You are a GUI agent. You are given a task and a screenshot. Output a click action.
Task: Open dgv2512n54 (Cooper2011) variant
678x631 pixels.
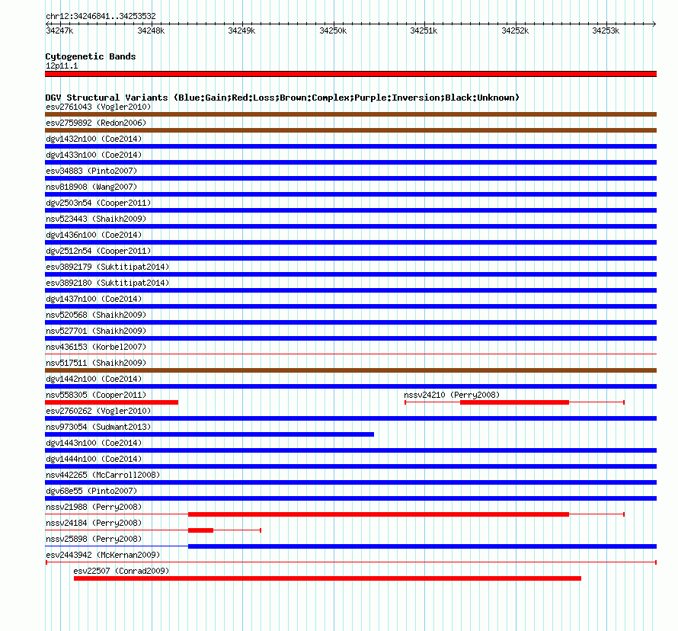click(x=98, y=251)
